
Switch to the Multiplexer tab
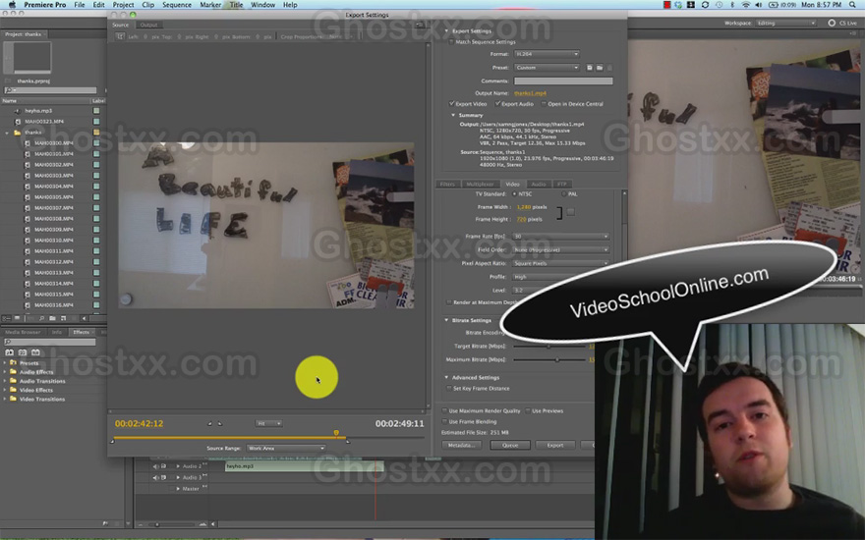(x=480, y=184)
